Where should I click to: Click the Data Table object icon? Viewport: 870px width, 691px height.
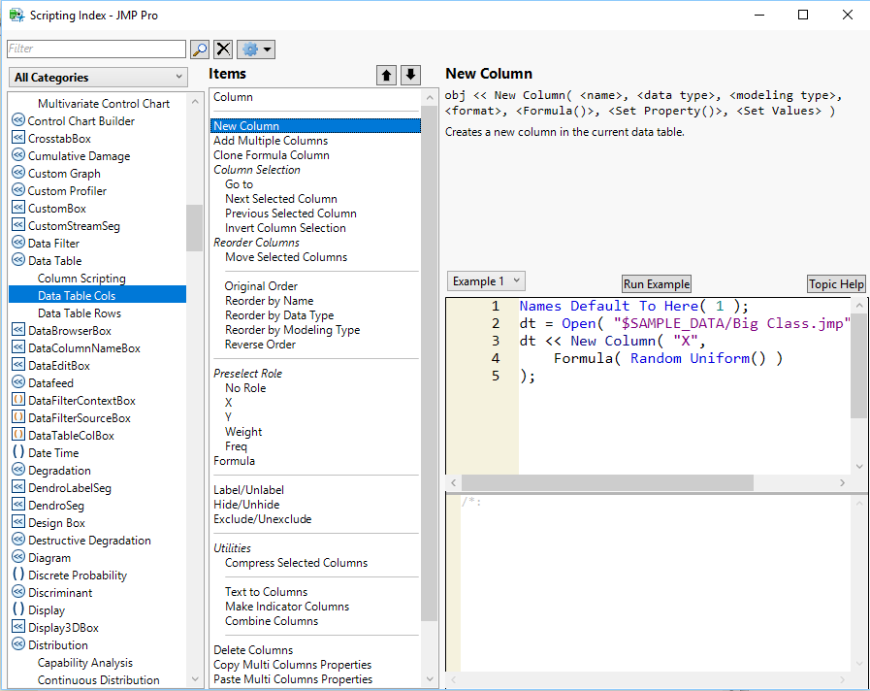pos(17,260)
